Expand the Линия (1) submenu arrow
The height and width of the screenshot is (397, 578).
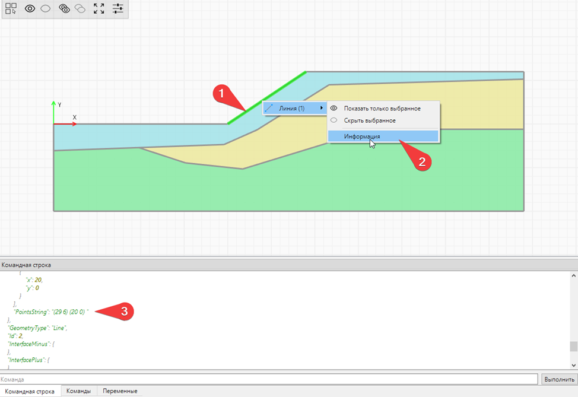[x=322, y=108]
